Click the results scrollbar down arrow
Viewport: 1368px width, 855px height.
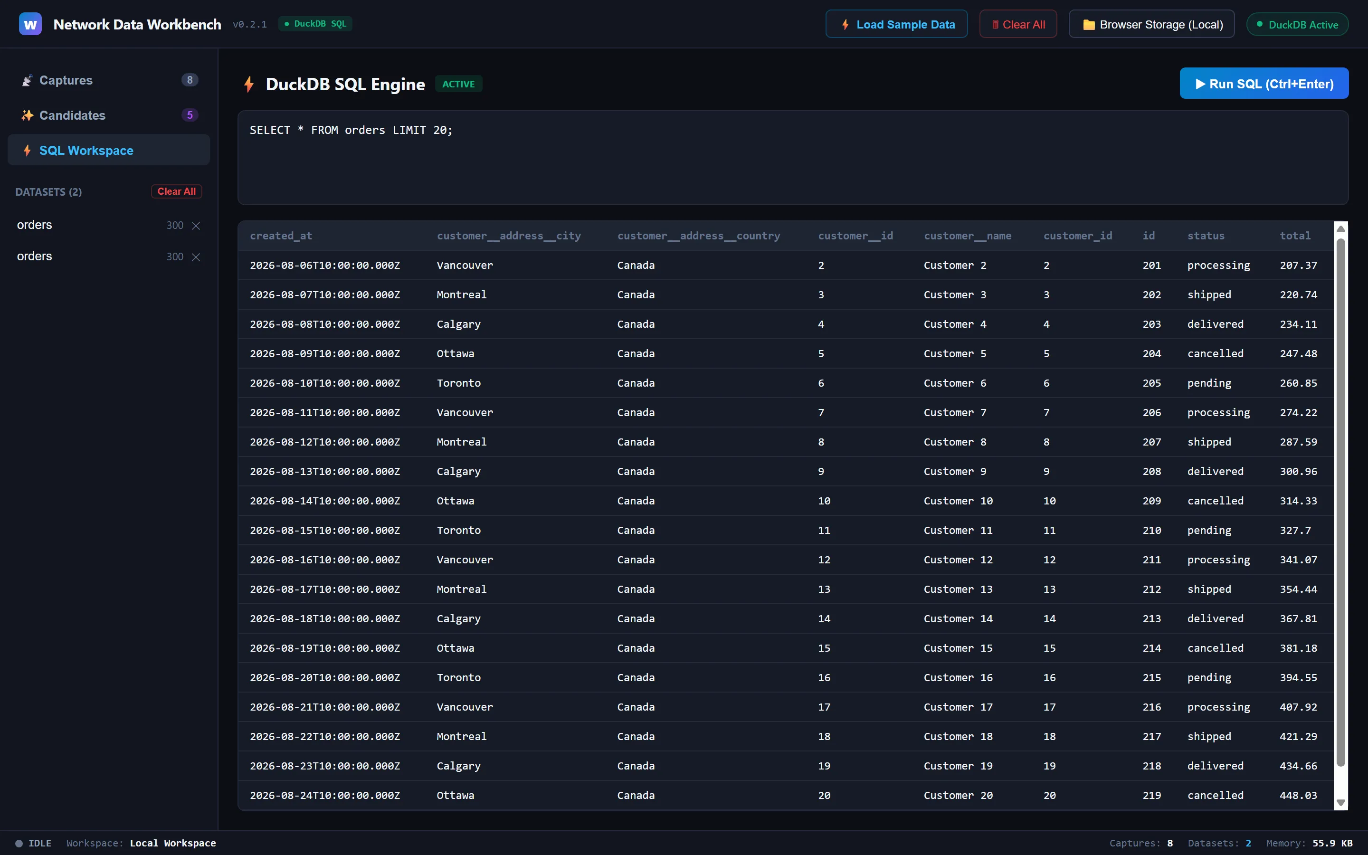(x=1340, y=803)
